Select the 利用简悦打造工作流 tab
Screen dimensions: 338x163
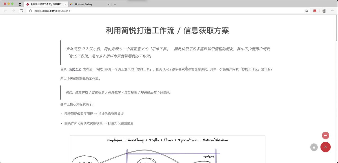coord(46,4)
